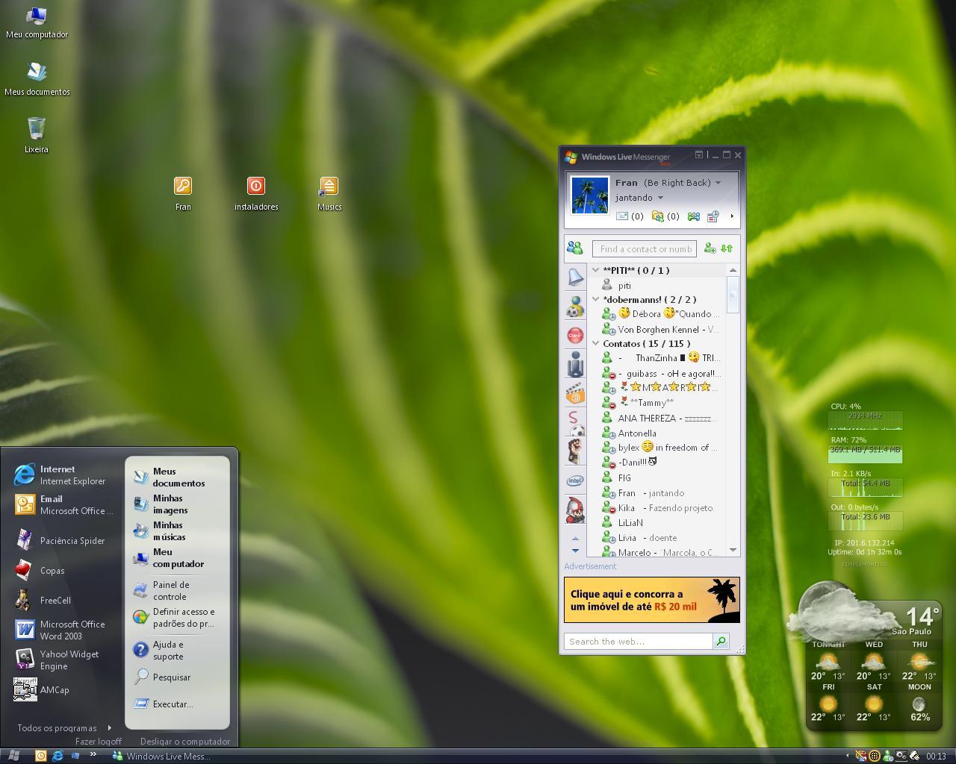This screenshot has height=764, width=956.
Task: Click Desligar o computador button
Action: (x=185, y=742)
